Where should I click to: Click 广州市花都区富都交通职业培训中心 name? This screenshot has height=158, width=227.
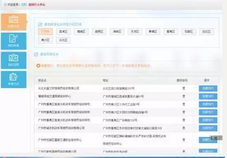point(60,140)
